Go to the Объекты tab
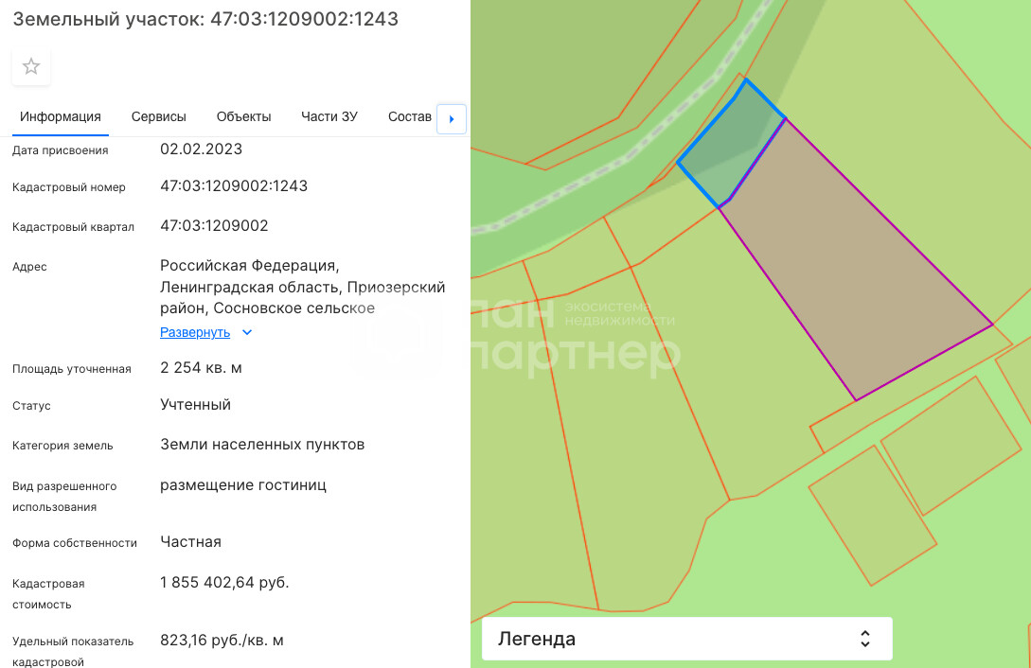 point(243,116)
